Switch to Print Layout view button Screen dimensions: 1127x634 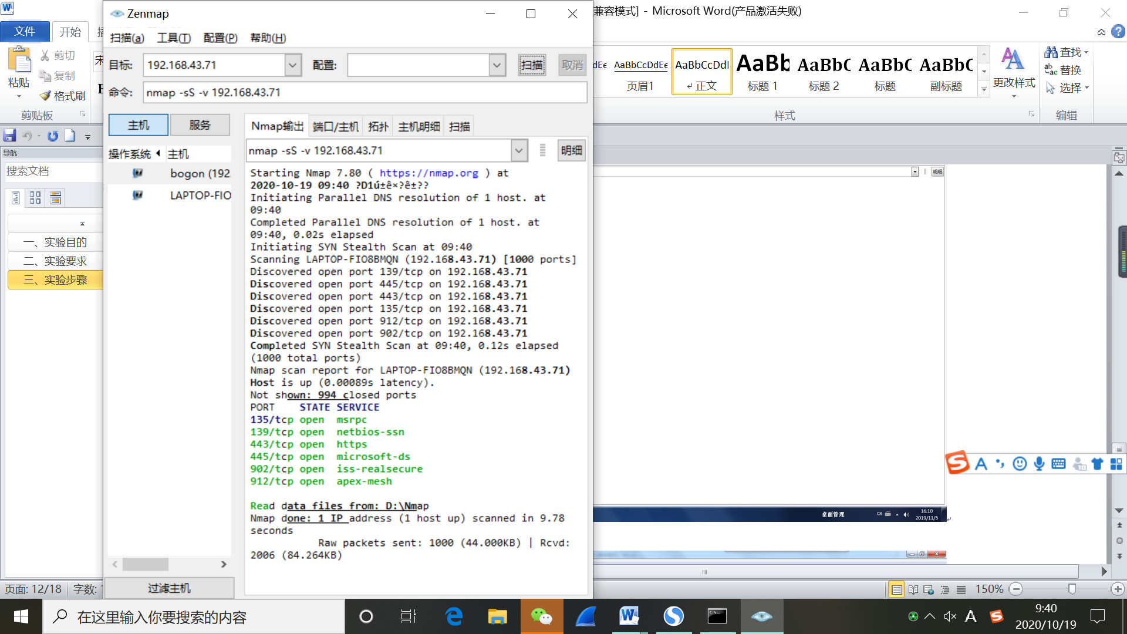(x=896, y=589)
